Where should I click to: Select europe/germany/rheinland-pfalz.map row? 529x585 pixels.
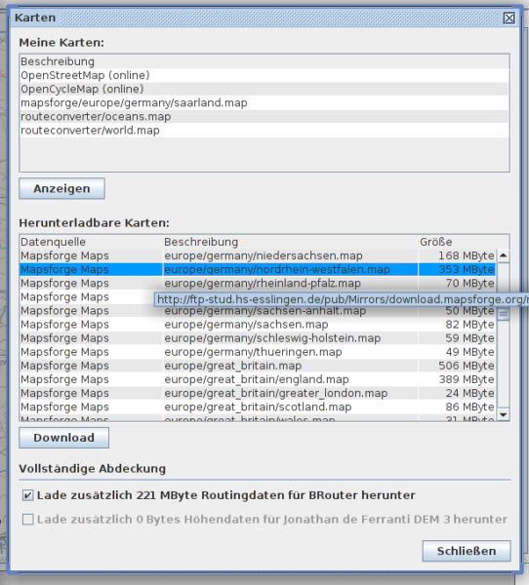258,283
